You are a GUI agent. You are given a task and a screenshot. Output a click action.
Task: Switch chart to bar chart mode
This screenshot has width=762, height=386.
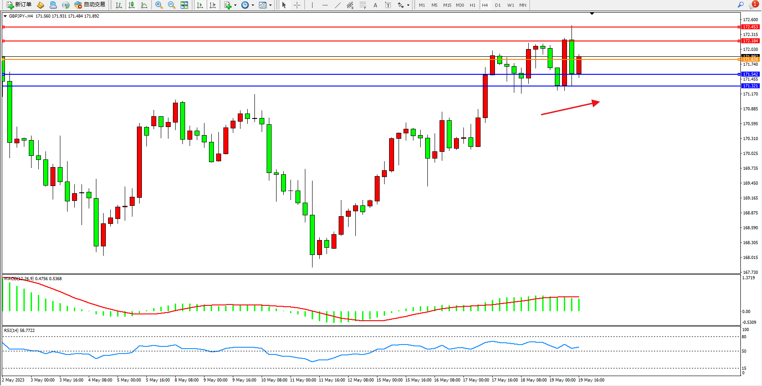pyautogui.click(x=119, y=5)
